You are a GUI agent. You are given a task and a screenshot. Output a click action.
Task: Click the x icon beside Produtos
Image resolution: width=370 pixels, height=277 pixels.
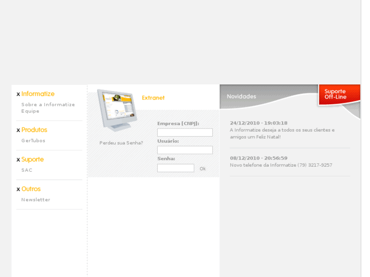tap(18, 130)
